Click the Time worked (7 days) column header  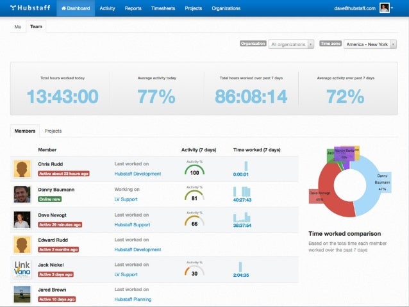pos(256,150)
